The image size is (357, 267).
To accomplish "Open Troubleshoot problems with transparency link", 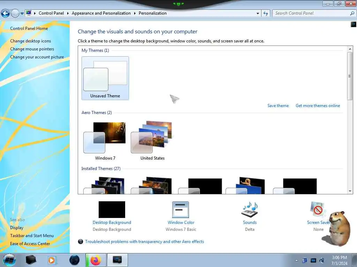I will pos(144,242).
